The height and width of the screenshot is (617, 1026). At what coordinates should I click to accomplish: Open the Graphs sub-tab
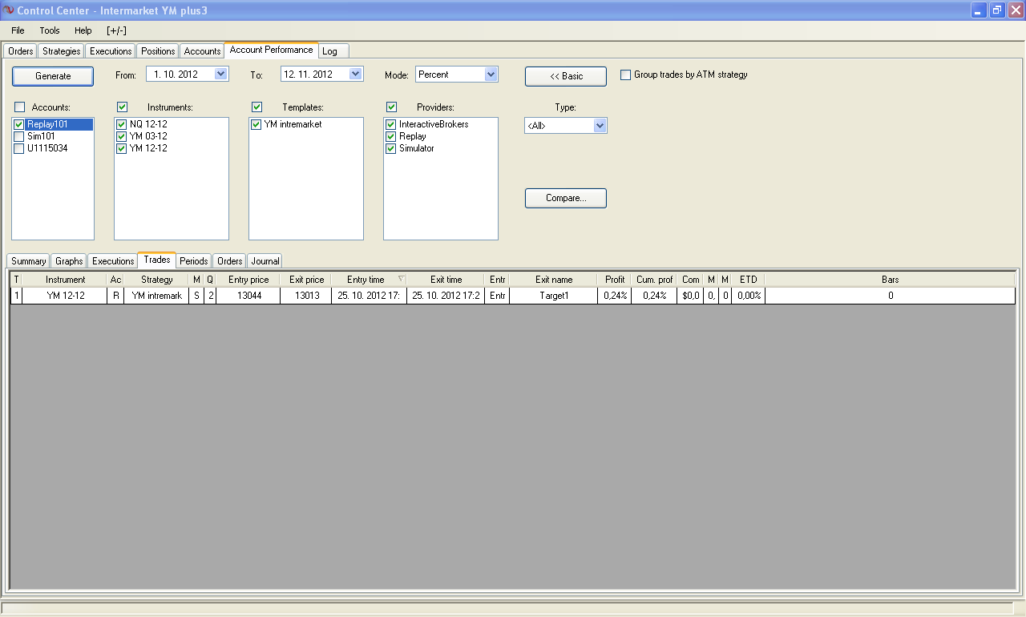pyautogui.click(x=69, y=261)
